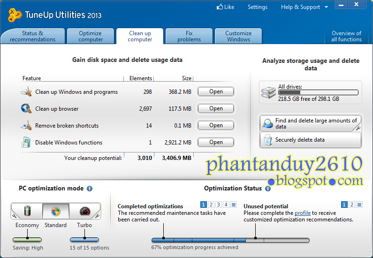Click '67% optimization progress achieved' text
This screenshot has height=258, width=373.
click(195, 247)
